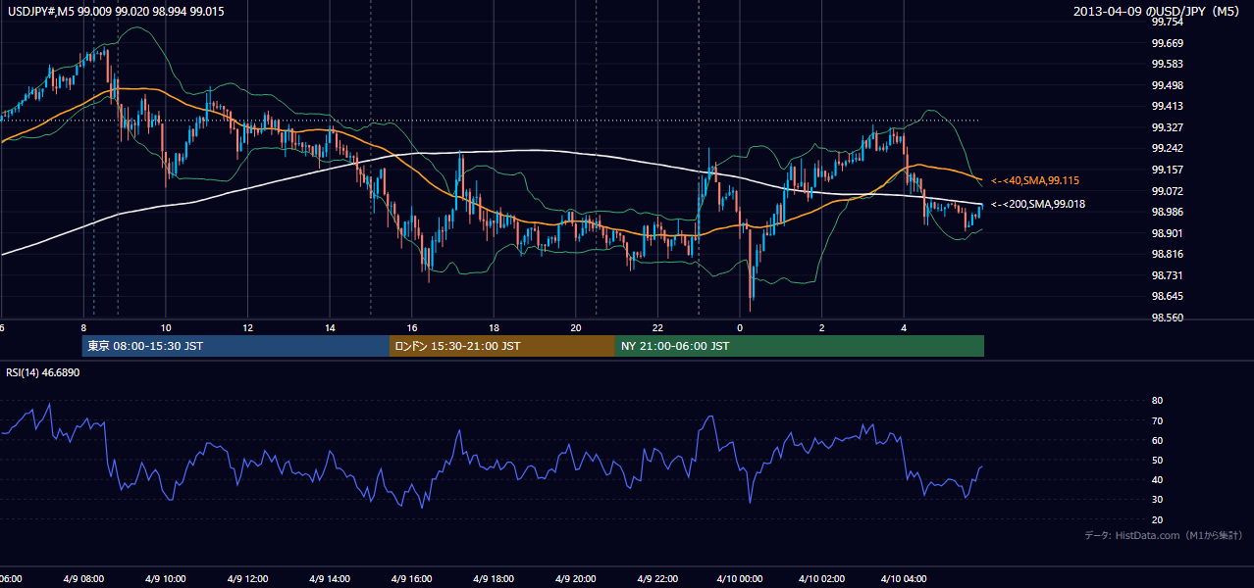Click RSI axis level 80
Image resolution: width=1254 pixels, height=588 pixels.
click(x=1157, y=401)
